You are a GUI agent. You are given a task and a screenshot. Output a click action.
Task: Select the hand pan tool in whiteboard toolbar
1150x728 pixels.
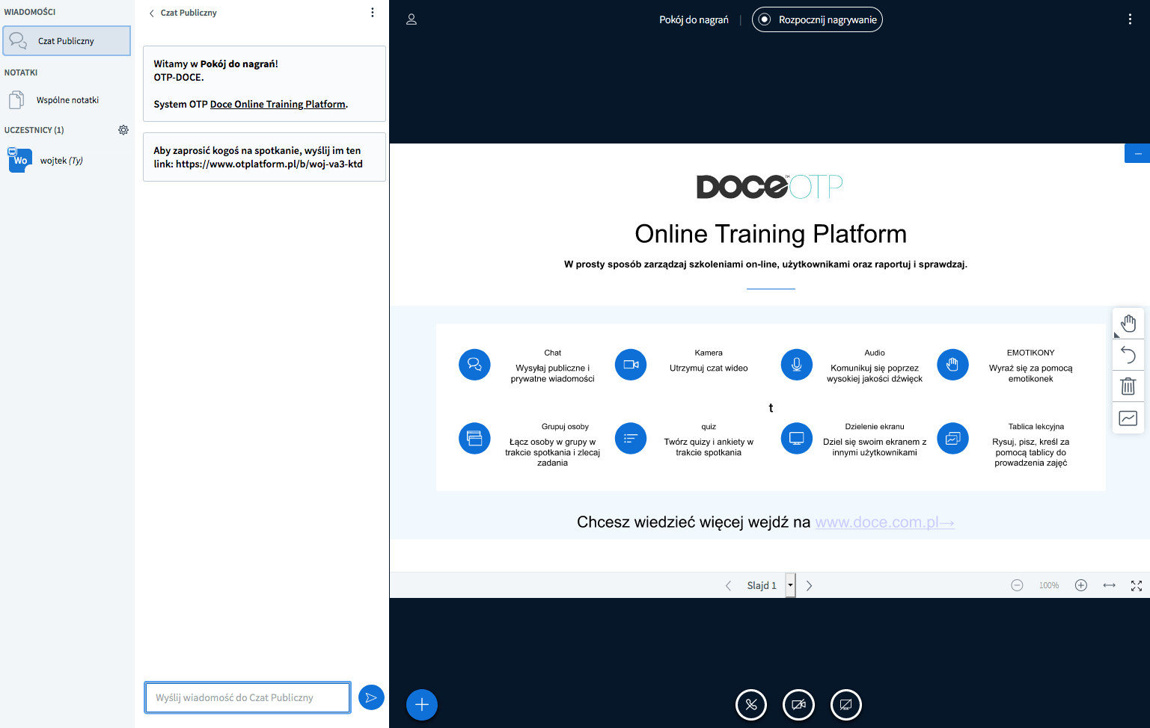point(1128,324)
